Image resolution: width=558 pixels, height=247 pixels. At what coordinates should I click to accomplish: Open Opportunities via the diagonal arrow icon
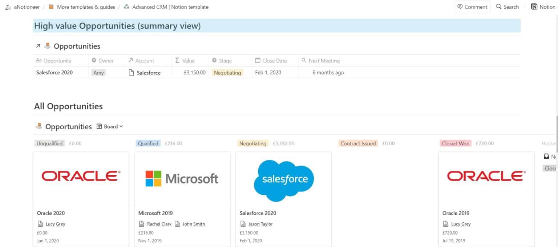point(38,46)
